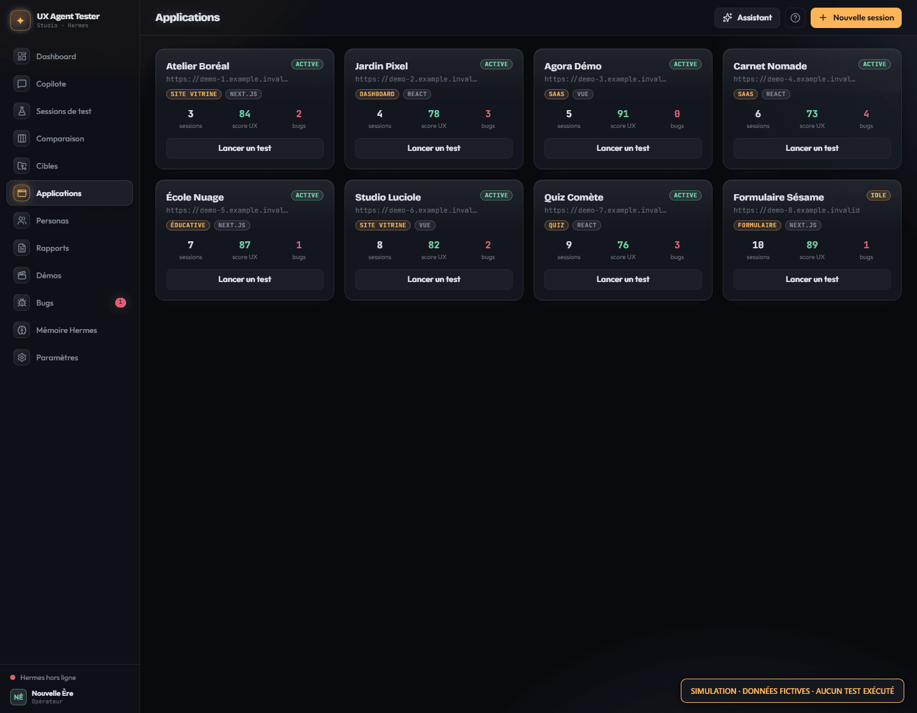The height and width of the screenshot is (713, 917).
Task: Click the Démos clapperboard icon
Action: (22, 275)
